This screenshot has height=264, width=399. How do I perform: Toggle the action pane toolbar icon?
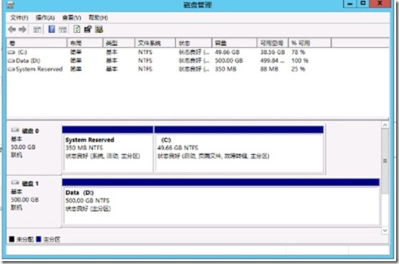(63, 29)
